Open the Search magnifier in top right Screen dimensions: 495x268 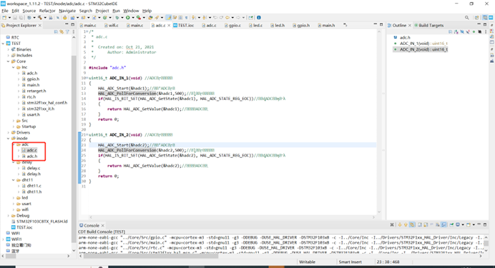466,18
